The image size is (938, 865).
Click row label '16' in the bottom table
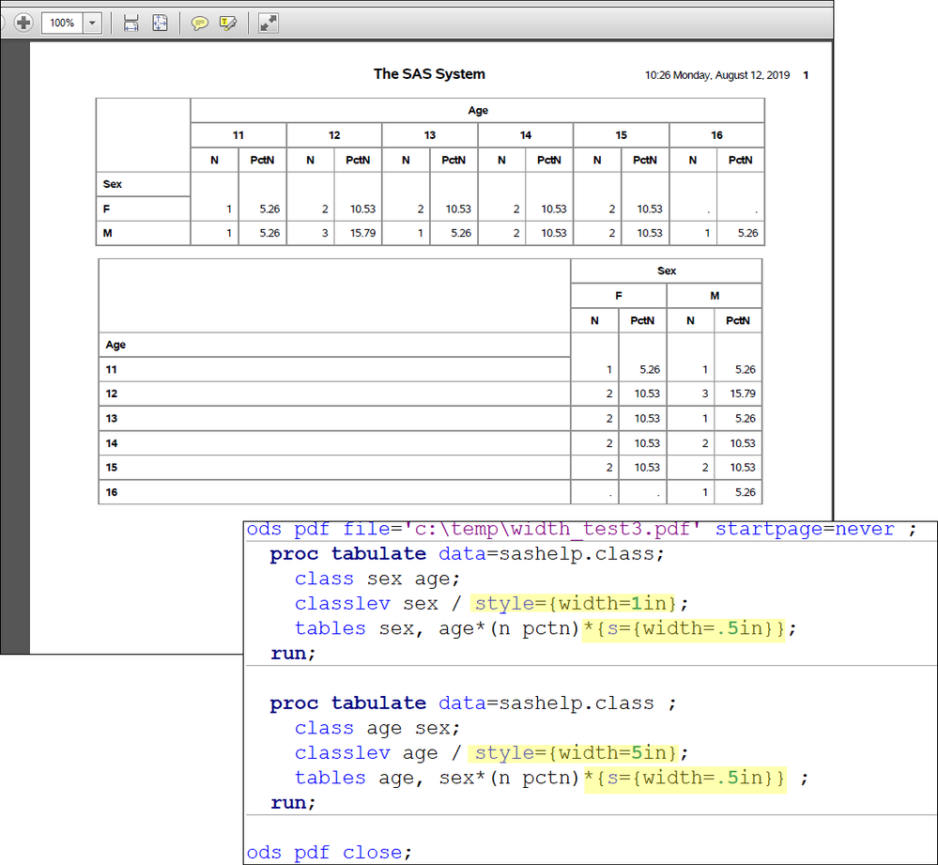pyautogui.click(x=112, y=492)
